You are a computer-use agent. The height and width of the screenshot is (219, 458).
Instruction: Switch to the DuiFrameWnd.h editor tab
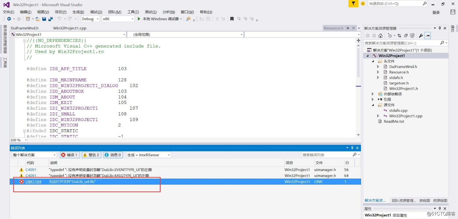25,28
